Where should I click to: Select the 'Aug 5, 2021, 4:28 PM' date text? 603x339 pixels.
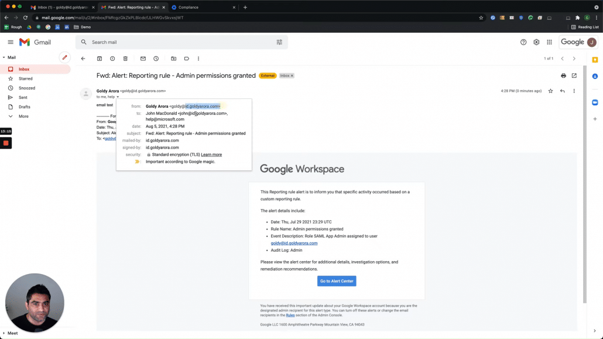[165, 126]
